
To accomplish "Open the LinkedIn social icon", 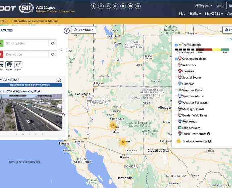I will tap(108, 6).
